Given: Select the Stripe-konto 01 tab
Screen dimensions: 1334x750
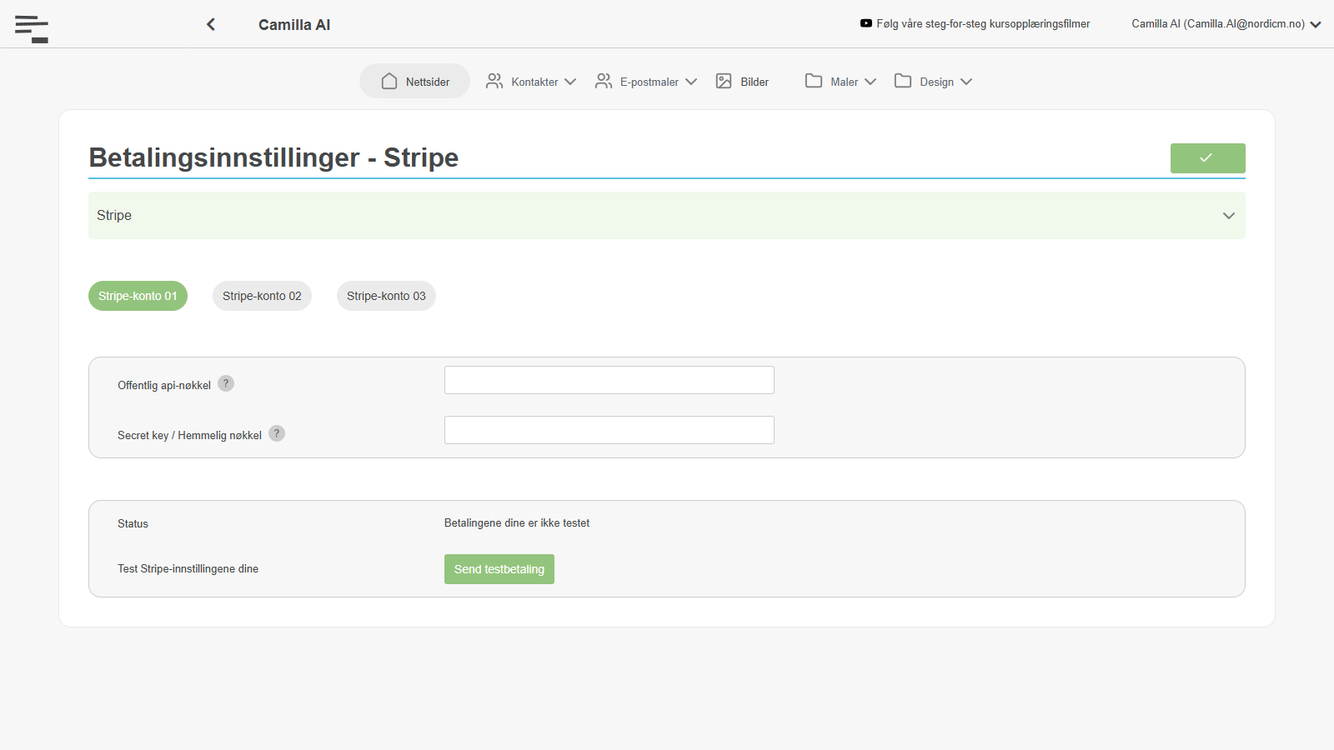Looking at the screenshot, I should point(138,296).
